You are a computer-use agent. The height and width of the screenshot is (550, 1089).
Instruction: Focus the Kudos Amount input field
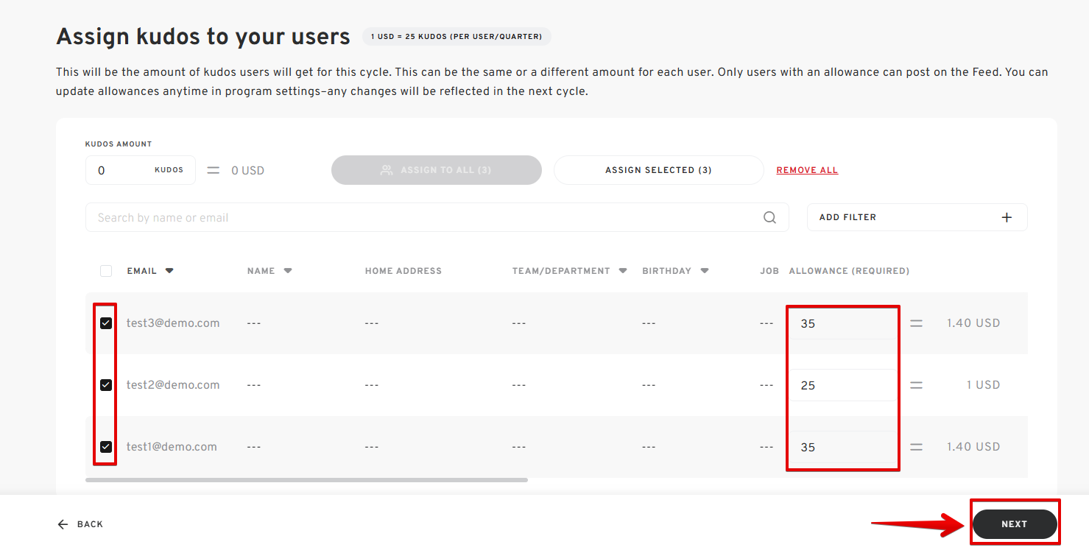pyautogui.click(x=118, y=170)
